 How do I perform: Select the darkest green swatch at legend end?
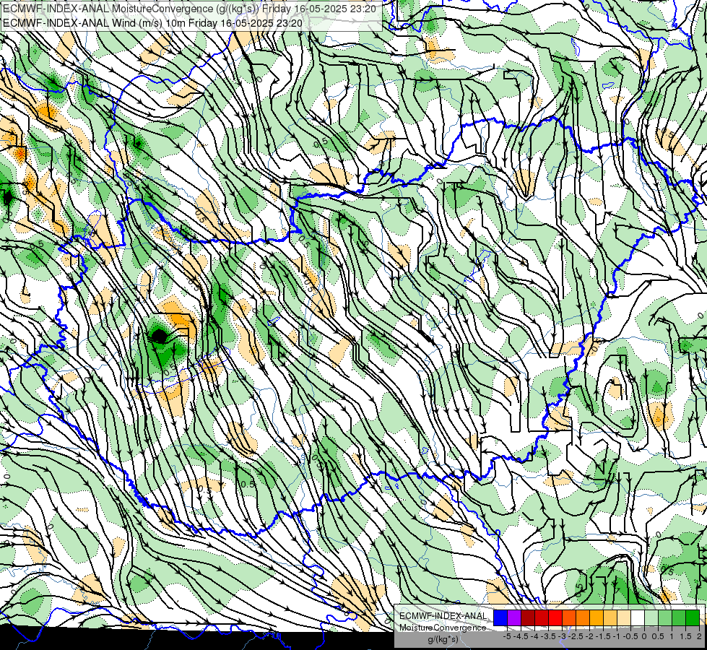[x=693, y=617]
